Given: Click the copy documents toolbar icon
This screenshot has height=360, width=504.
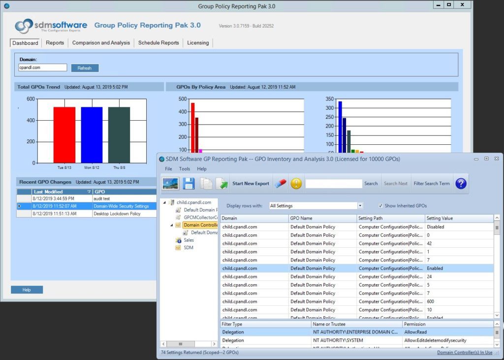Looking at the screenshot, I should pos(206,184).
